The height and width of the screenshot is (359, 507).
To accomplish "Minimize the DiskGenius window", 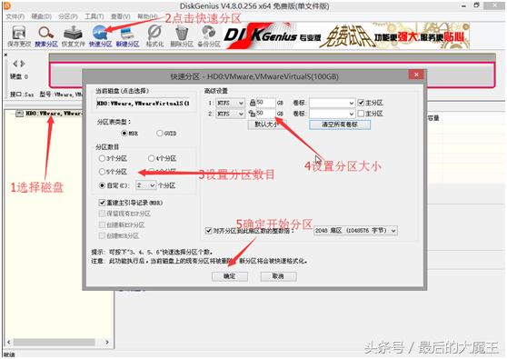I will tap(463, 5).
